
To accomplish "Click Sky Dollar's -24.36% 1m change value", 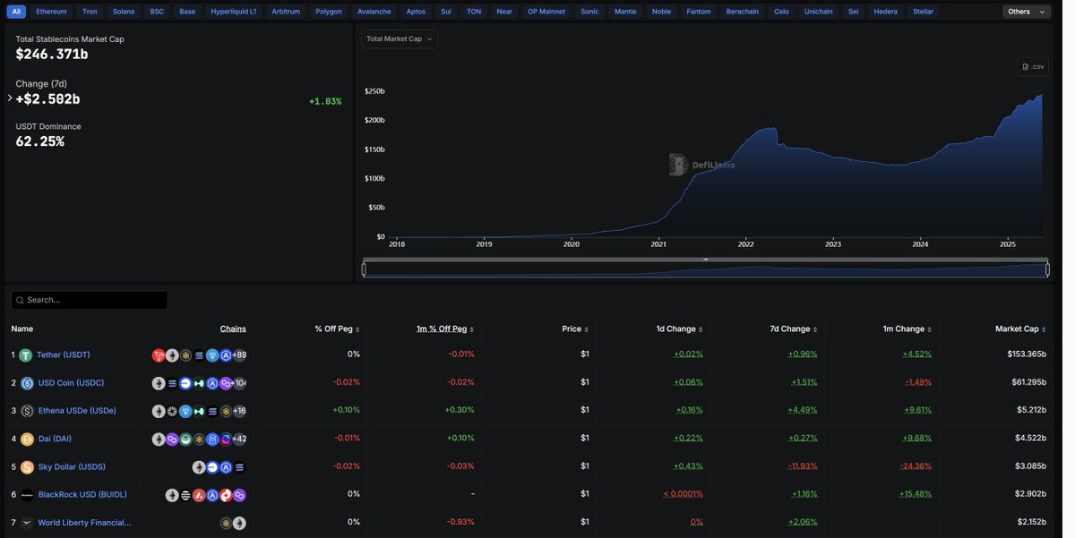I will (916, 466).
